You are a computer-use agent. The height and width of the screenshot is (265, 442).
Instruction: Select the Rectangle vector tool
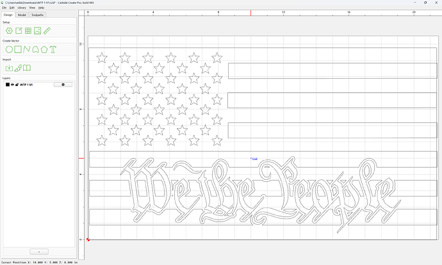click(x=18, y=49)
